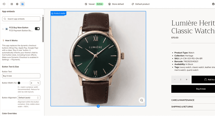Click the Lumière Heritage Classic Watch title
215x121 pixels.
point(193,27)
